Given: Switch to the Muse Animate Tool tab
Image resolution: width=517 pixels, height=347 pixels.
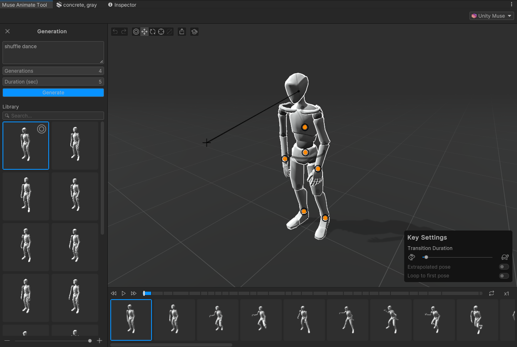Looking at the screenshot, I should pos(26,5).
